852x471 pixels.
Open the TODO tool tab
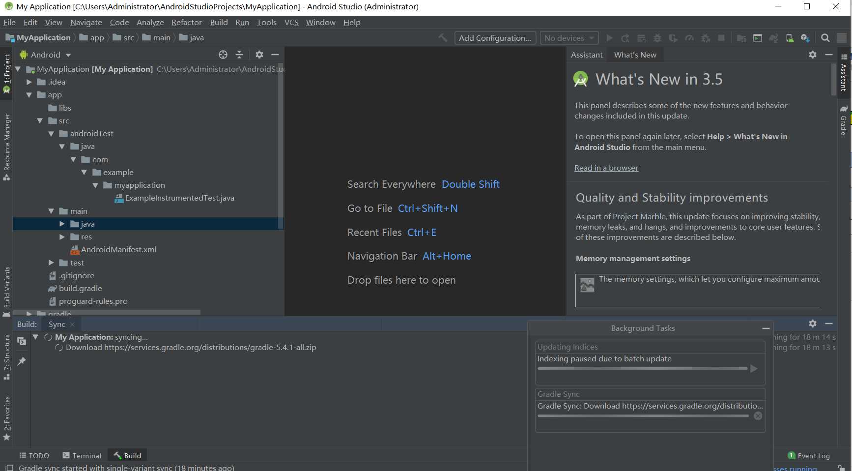[34, 456]
